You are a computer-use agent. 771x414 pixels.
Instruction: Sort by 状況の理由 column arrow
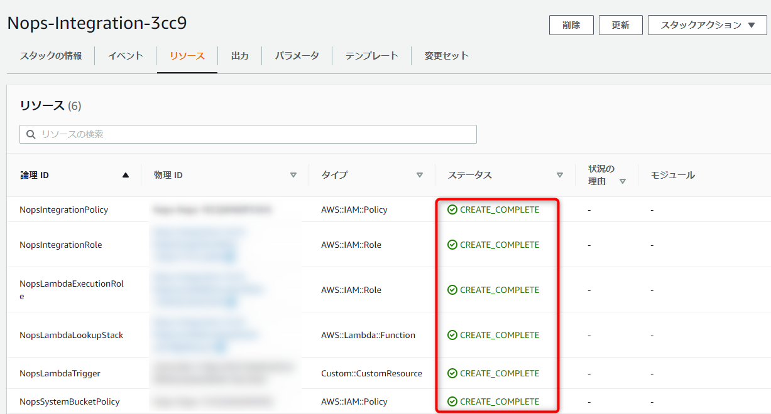(x=623, y=181)
